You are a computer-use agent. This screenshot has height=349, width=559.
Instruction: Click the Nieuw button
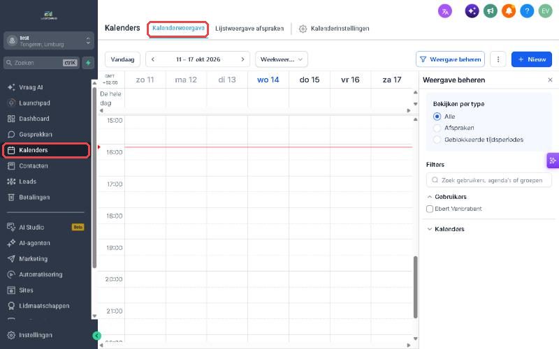(x=532, y=59)
